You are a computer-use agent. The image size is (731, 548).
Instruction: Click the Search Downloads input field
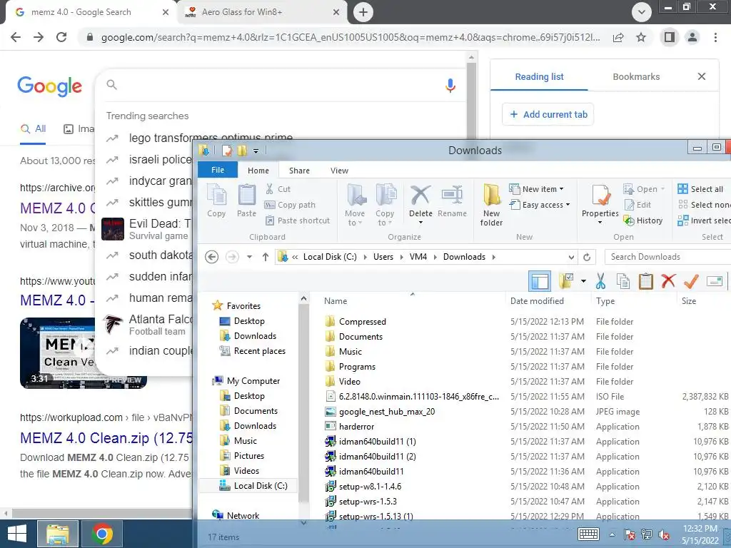[x=667, y=257]
